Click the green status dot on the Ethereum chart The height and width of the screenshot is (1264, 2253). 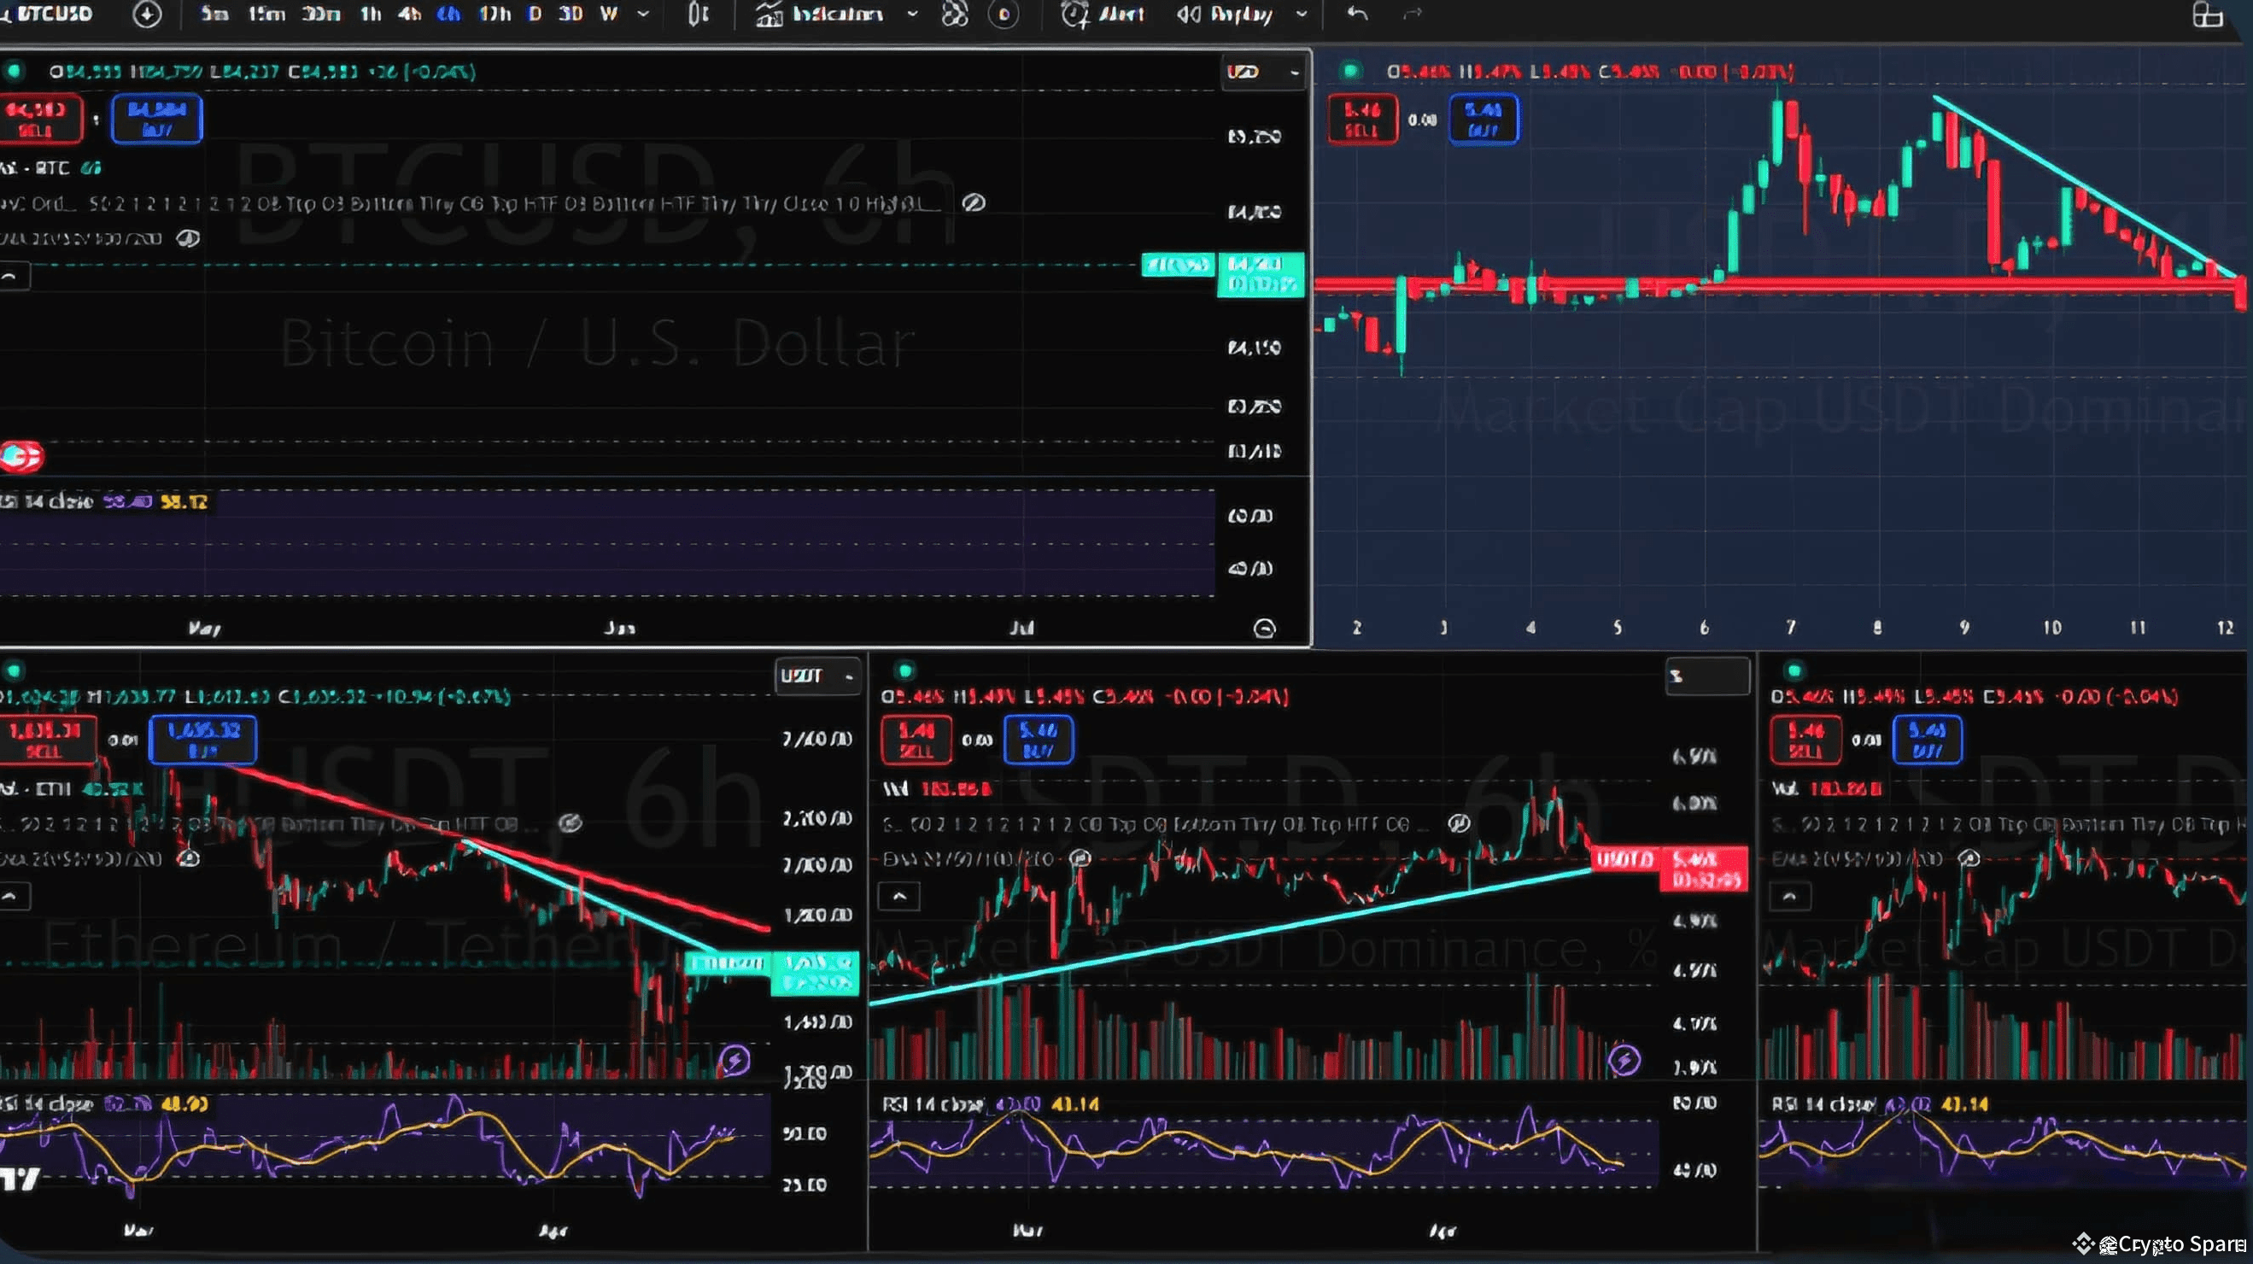[14, 671]
